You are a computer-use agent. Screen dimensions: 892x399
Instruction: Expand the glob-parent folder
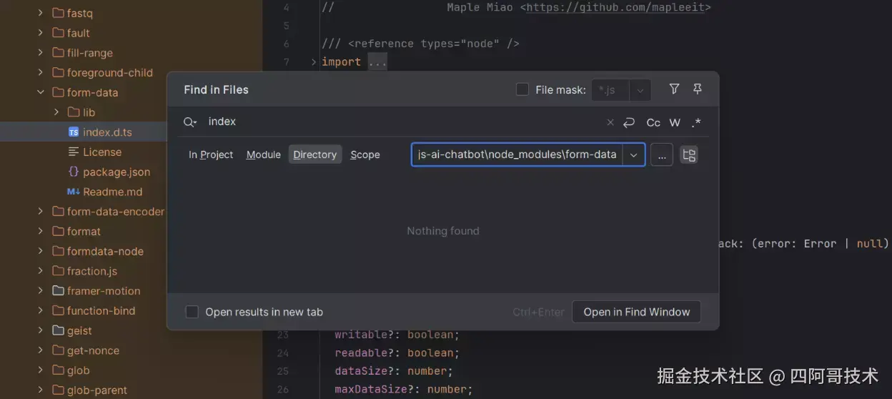pos(41,390)
